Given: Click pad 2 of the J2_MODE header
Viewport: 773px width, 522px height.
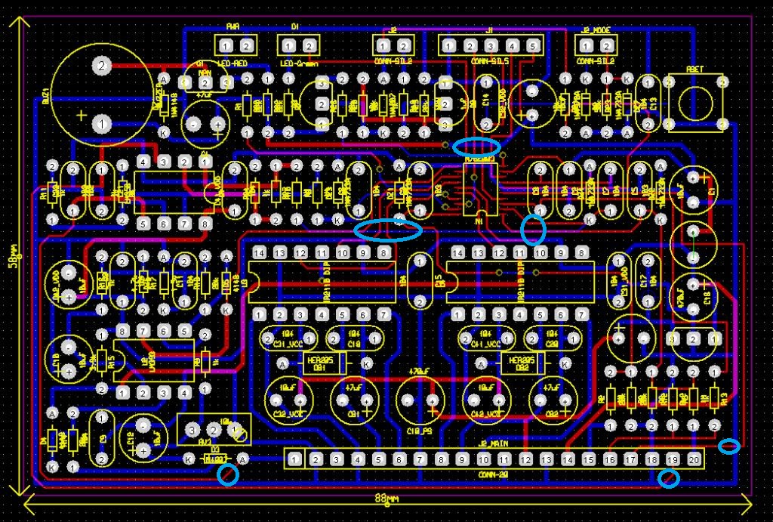Looking at the screenshot, I should [x=606, y=46].
